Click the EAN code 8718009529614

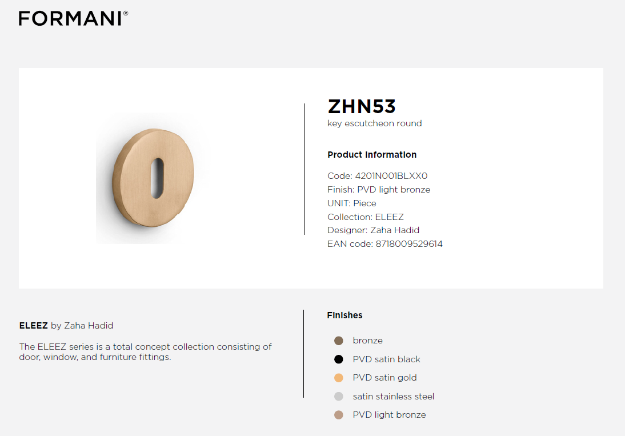point(408,244)
